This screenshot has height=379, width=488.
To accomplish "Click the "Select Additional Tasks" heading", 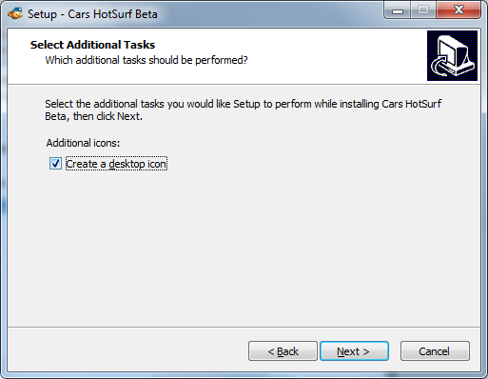I will (92, 45).
